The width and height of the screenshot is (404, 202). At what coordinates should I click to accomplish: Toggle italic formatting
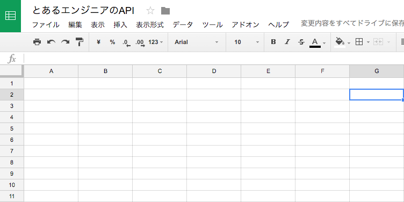pos(287,42)
